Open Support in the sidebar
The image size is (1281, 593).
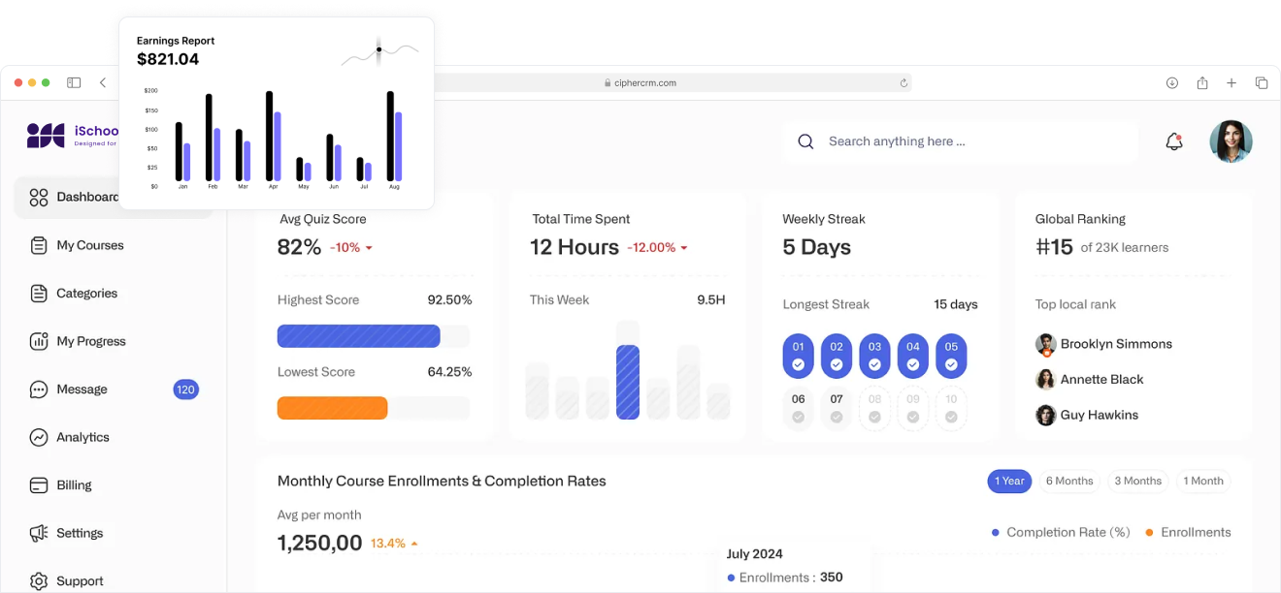(80, 581)
